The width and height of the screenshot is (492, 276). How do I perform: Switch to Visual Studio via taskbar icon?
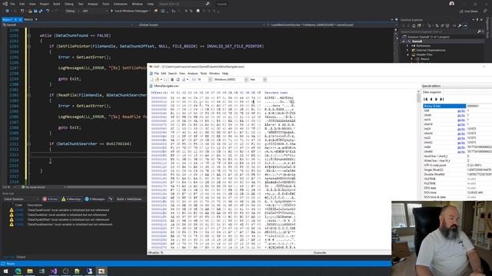click(x=54, y=271)
